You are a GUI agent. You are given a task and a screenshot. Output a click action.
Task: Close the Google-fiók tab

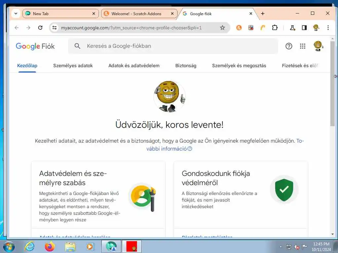251,14
